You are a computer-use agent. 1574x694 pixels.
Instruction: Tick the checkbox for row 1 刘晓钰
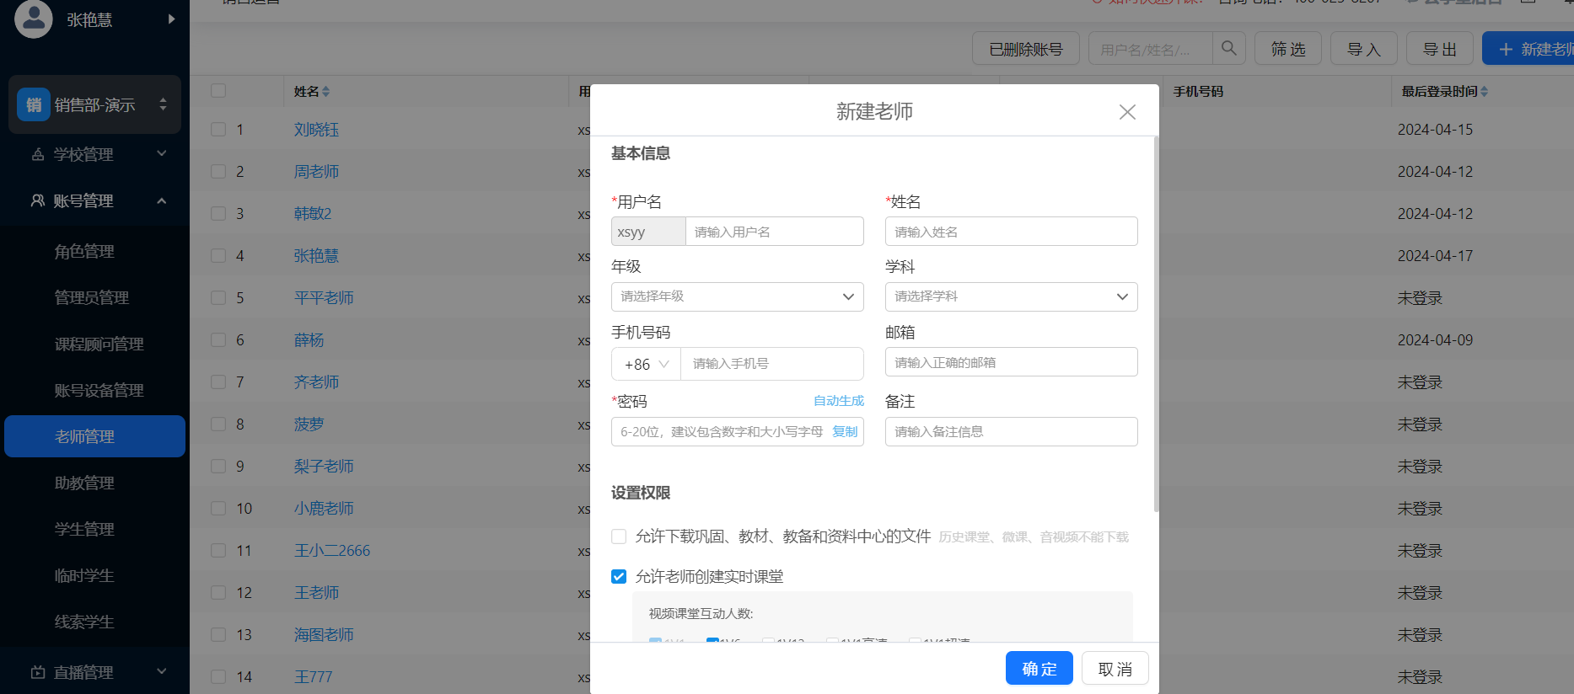(218, 130)
